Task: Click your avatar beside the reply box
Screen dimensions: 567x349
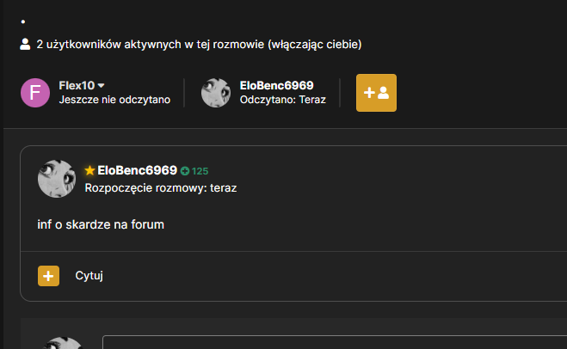Action: pos(61,343)
